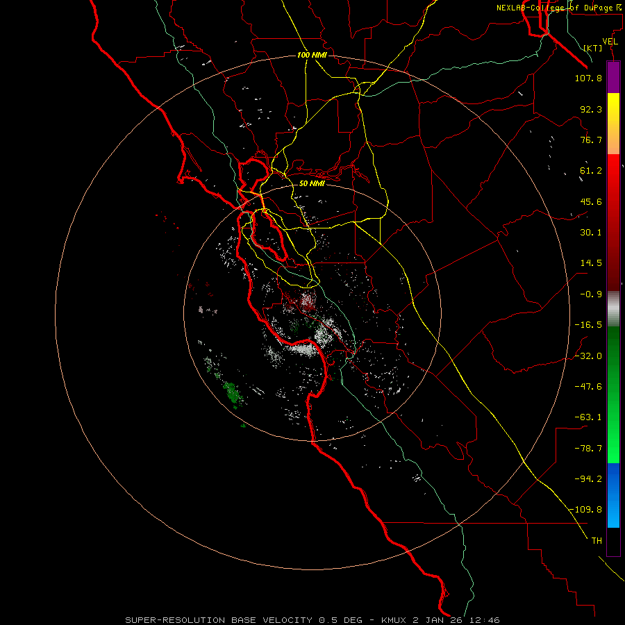Click the 107.8 legend value
This screenshot has width=625, height=625.
pyautogui.click(x=588, y=78)
